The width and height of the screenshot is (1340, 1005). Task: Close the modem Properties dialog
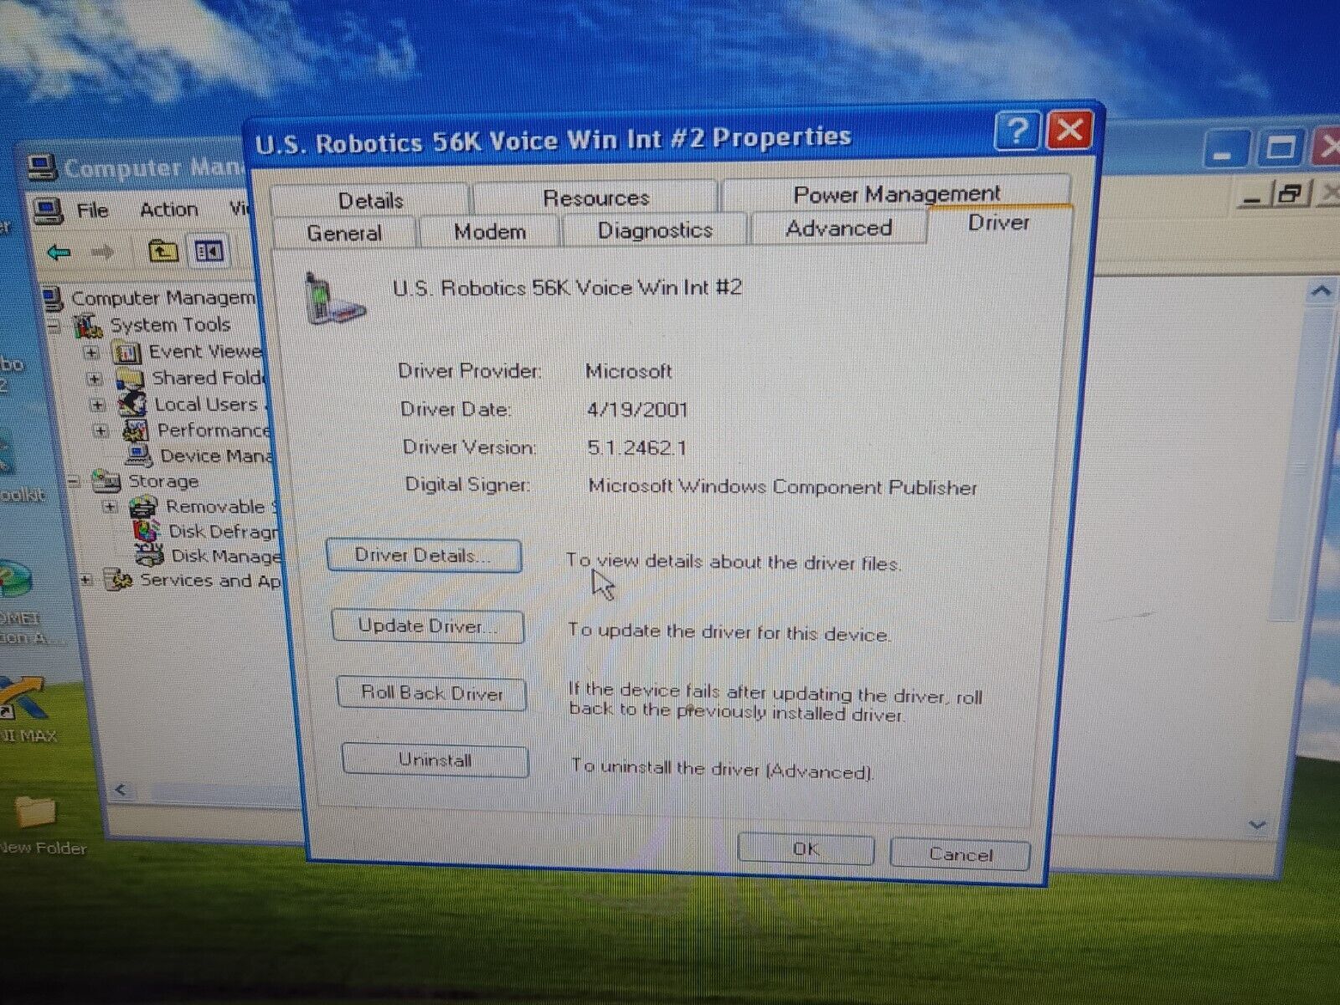1069,130
